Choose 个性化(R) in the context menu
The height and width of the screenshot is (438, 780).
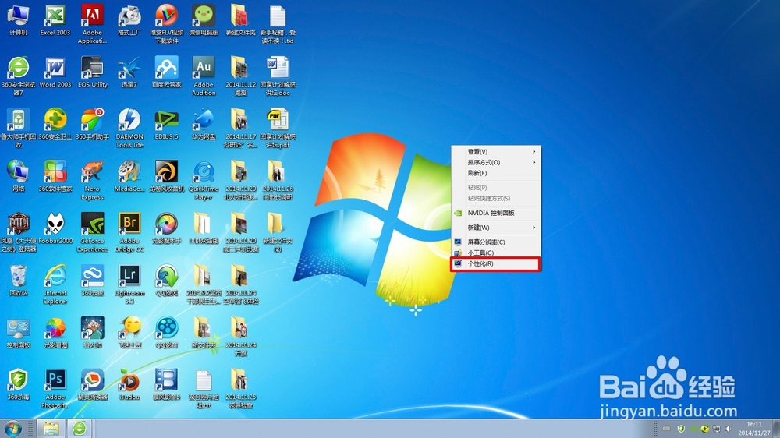[495, 264]
